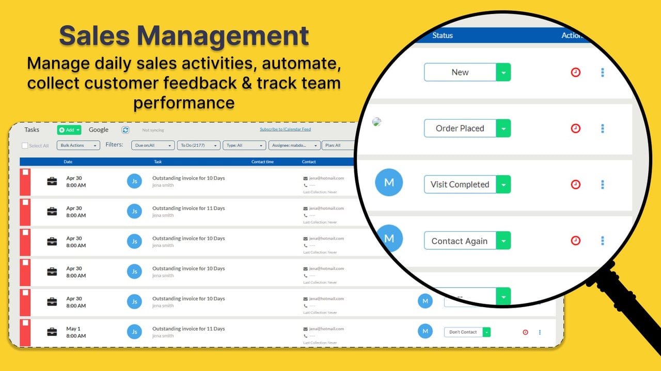Open Outstanding invoice for 11 Days Apr 30 task

click(x=188, y=208)
